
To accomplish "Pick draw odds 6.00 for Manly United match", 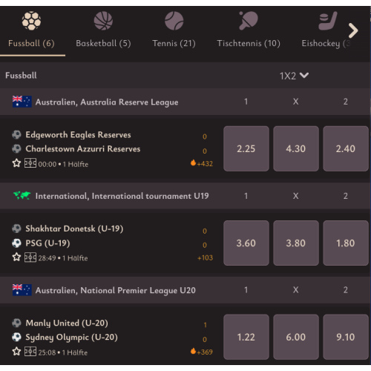I will 296,337.
